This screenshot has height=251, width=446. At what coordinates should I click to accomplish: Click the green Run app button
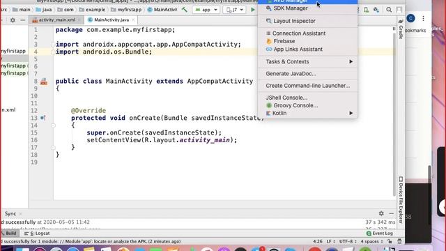pos(252,10)
